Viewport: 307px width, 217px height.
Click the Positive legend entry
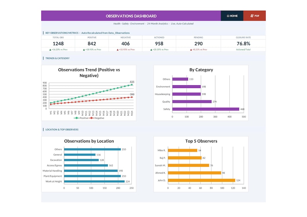click(81, 118)
